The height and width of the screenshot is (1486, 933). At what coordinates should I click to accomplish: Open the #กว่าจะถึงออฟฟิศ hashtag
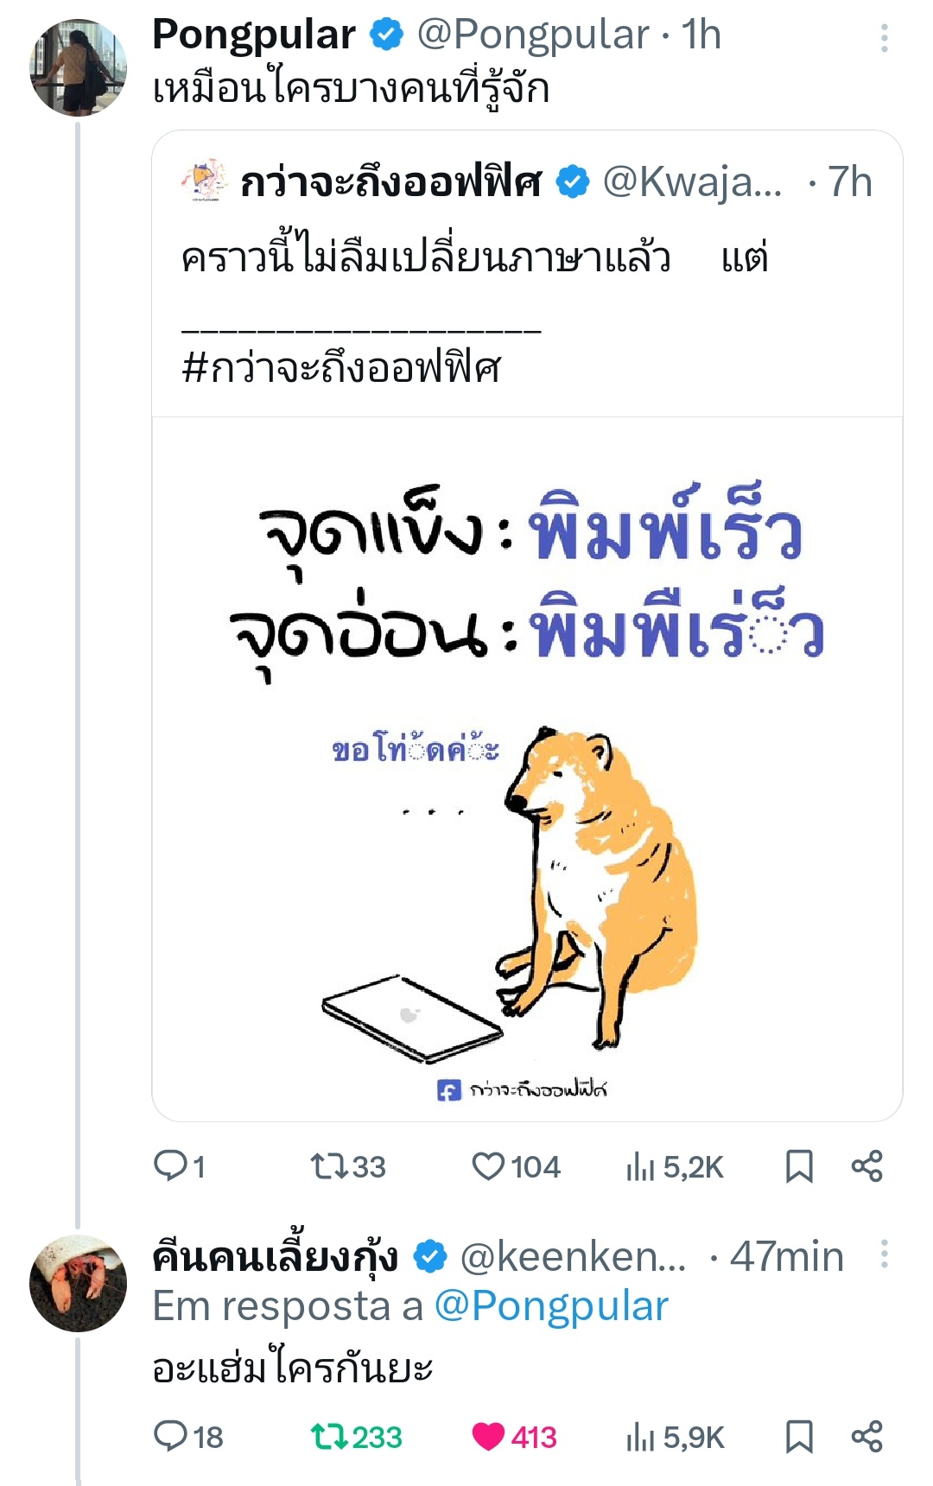point(341,369)
